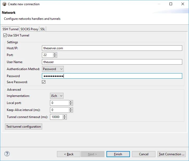Switch to the SOCKS Proxy tab
This screenshot has height=161, width=189.
pyautogui.click(x=29, y=29)
